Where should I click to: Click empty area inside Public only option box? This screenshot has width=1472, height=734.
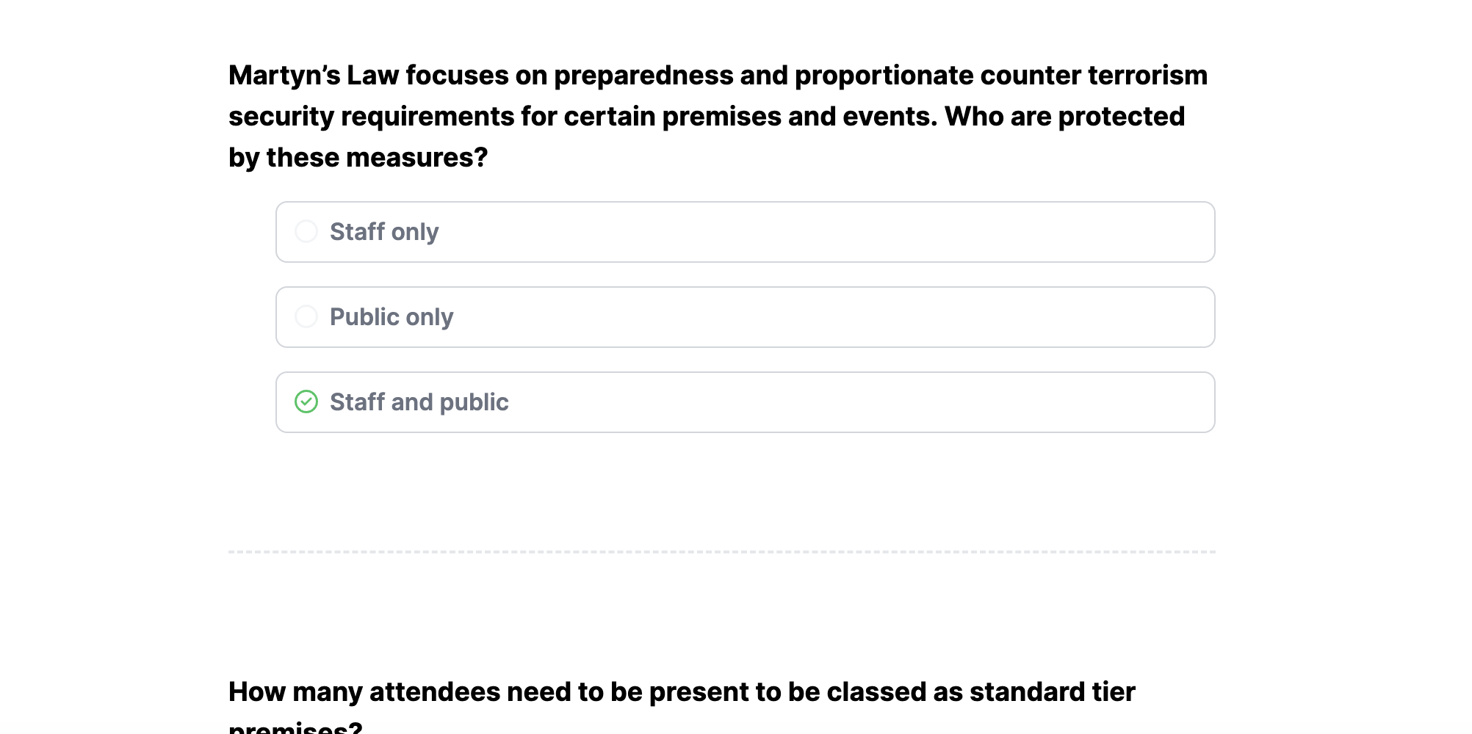[808, 317]
